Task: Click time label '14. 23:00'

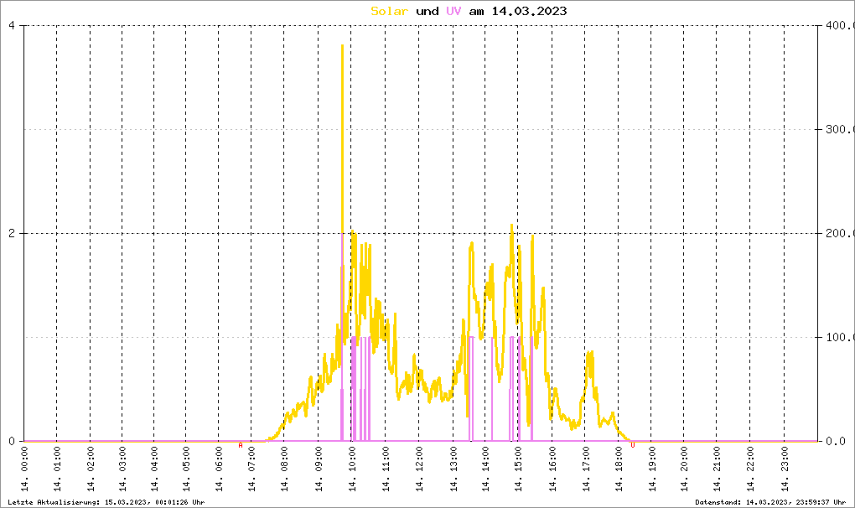Action: pos(785,469)
